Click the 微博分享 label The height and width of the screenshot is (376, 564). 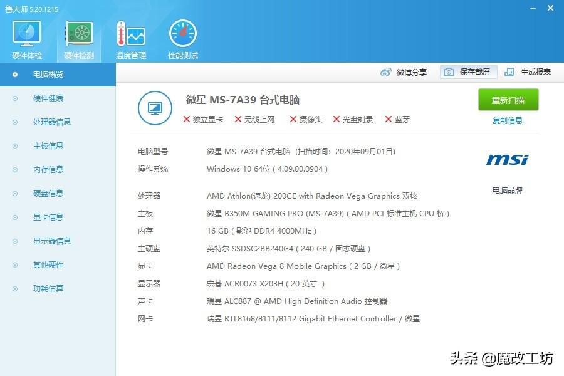tap(412, 72)
